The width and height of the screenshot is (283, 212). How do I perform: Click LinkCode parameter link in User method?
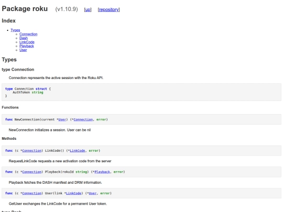click(74, 193)
